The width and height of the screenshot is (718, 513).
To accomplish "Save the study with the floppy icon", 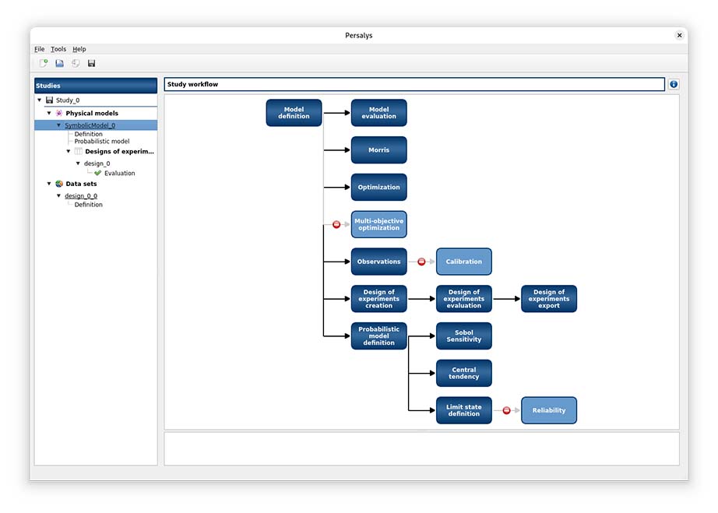I will [91, 63].
